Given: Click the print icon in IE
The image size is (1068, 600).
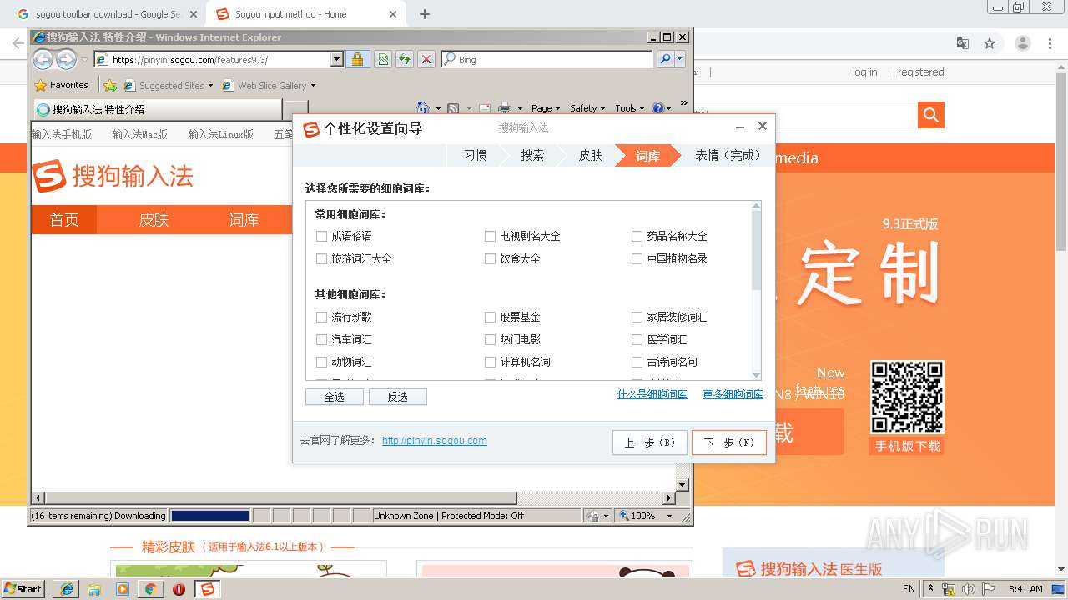Looking at the screenshot, I should (x=505, y=108).
